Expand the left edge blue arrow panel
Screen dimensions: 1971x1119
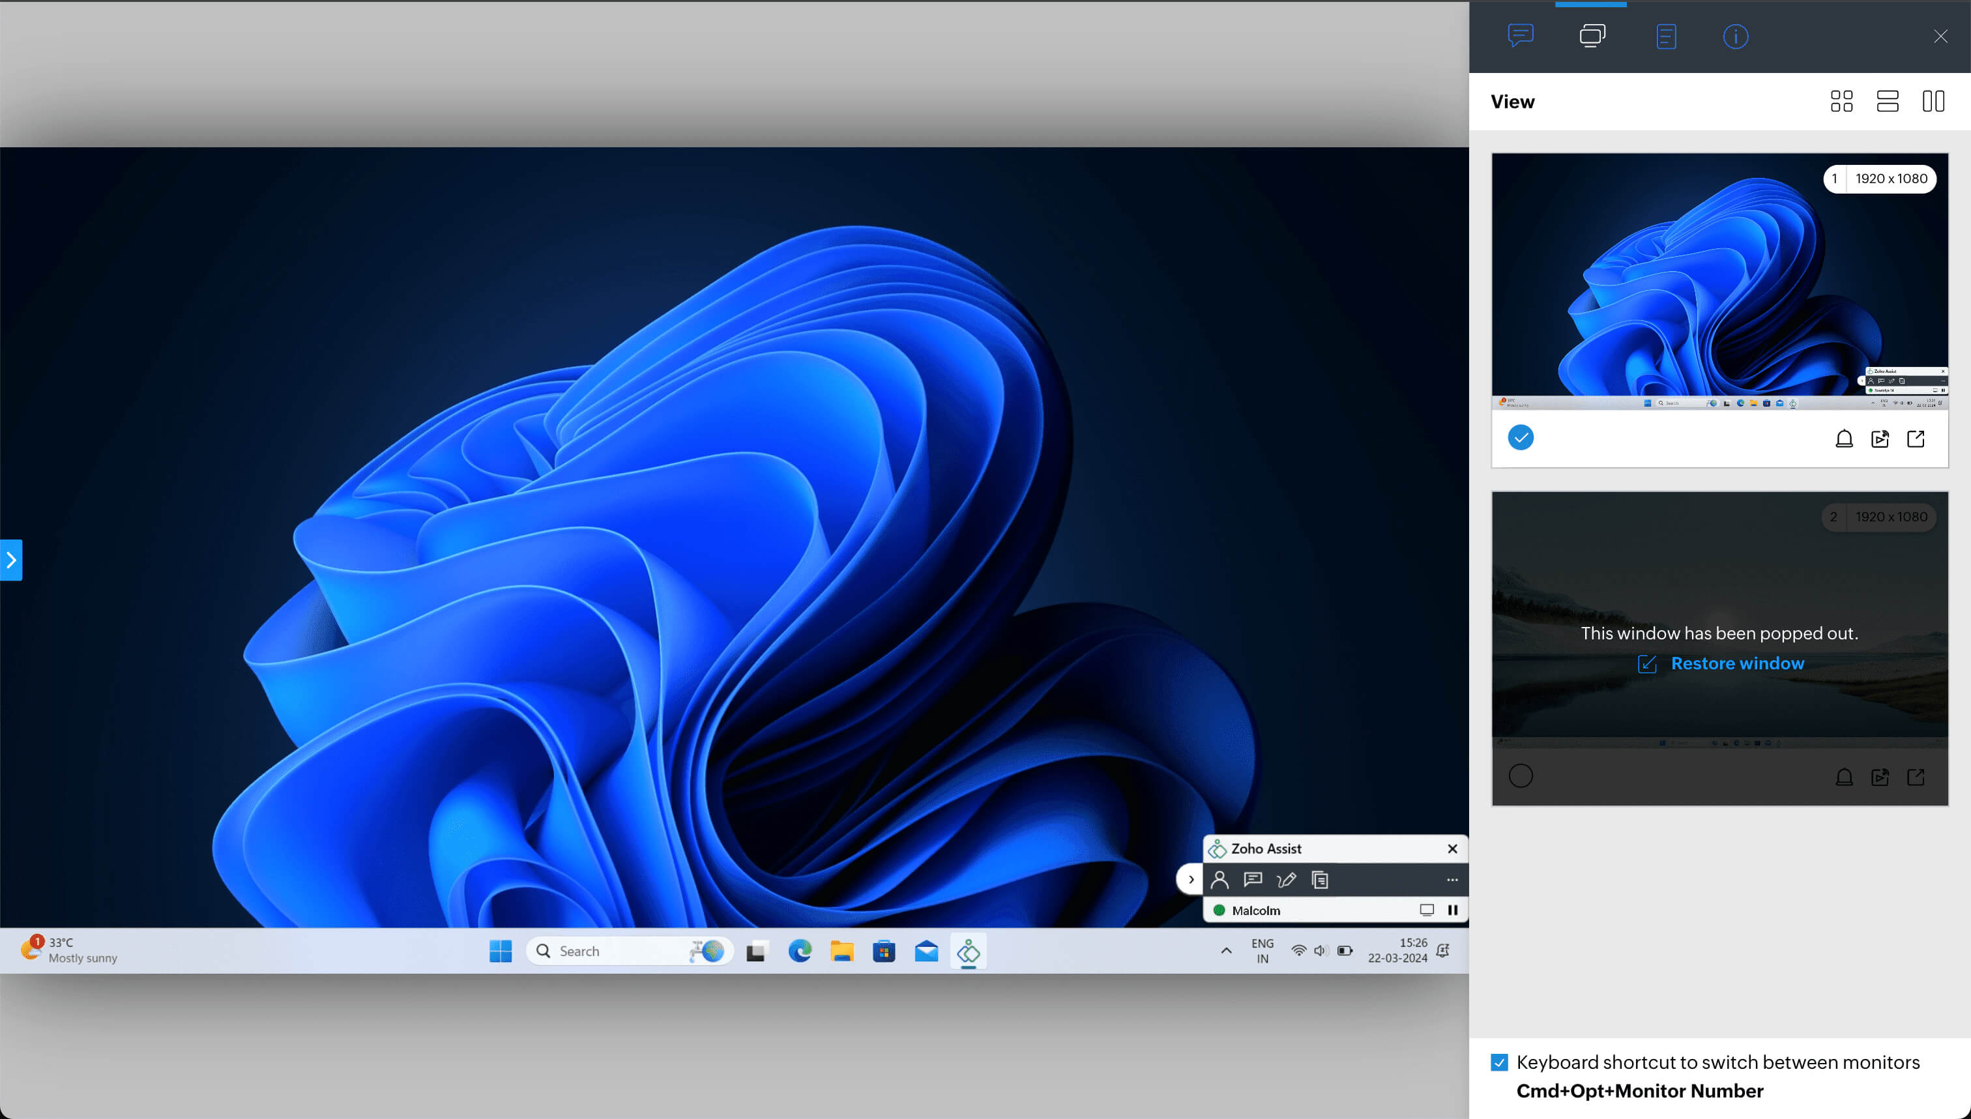click(x=11, y=560)
